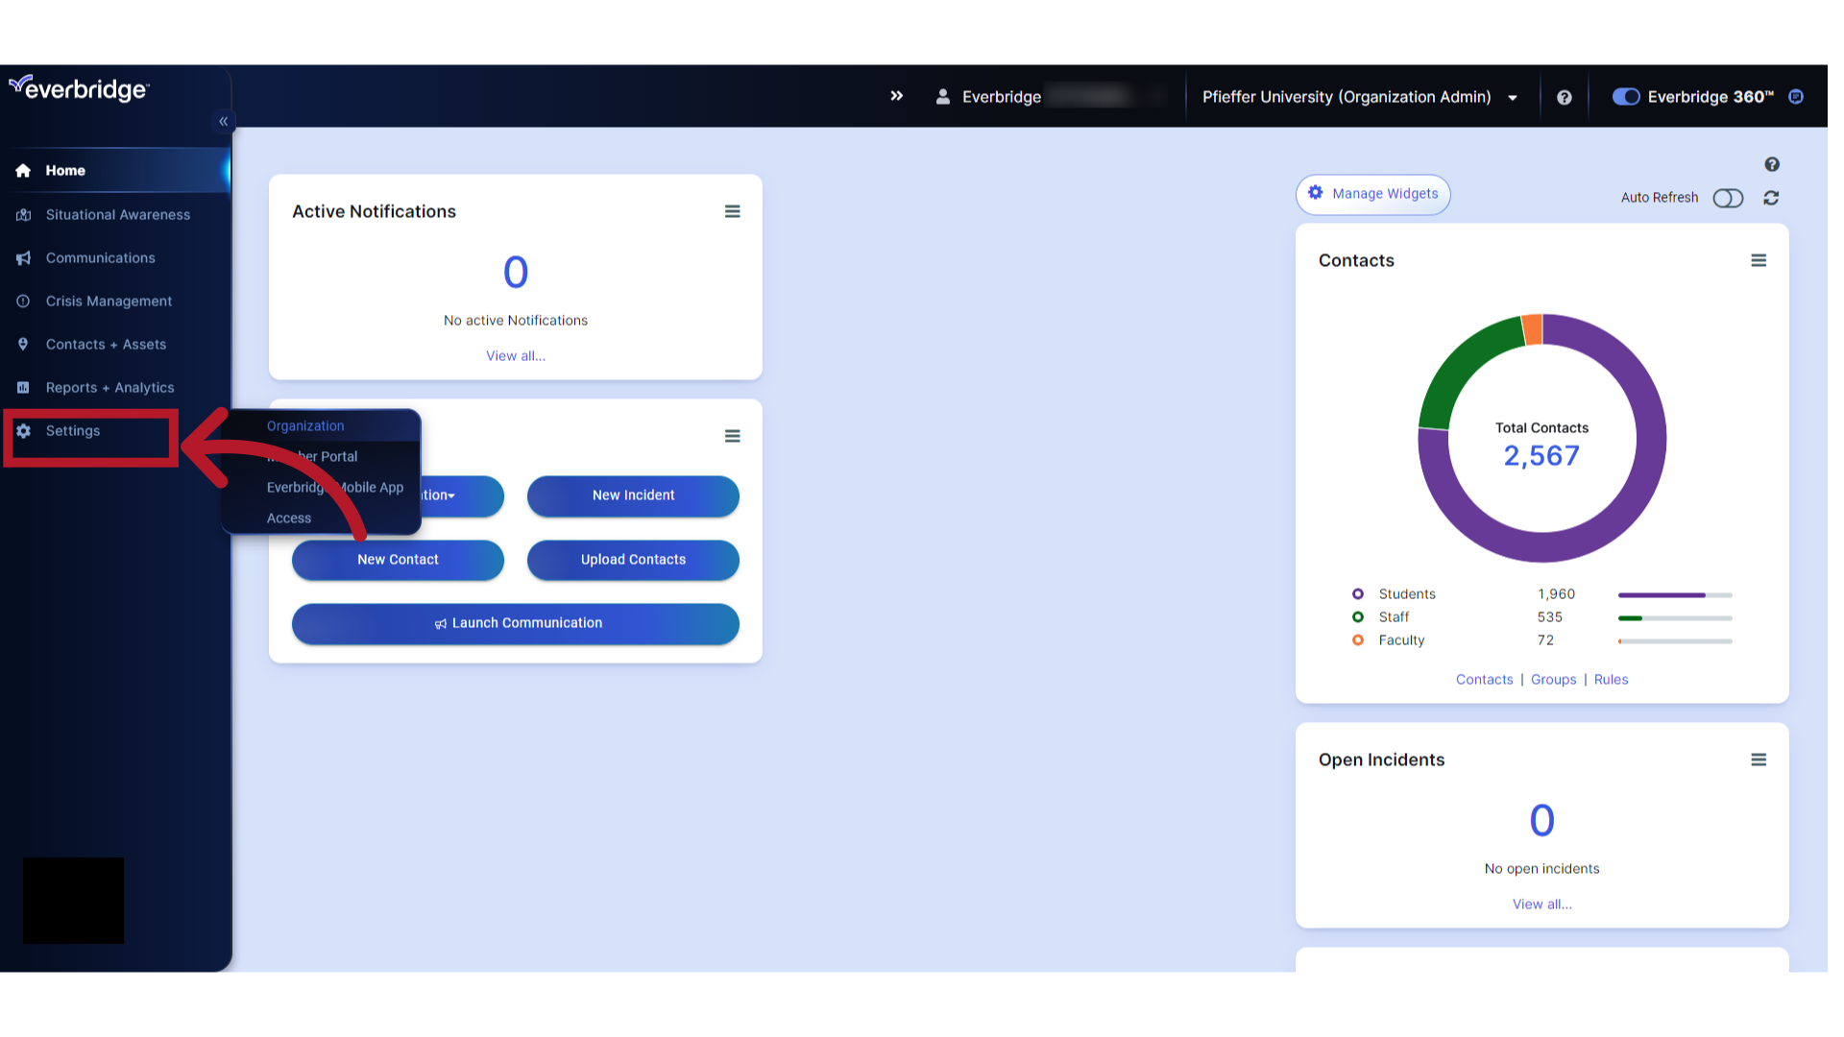Click the Settings gear icon
This screenshot has height=1037, width=1844.
21,430
